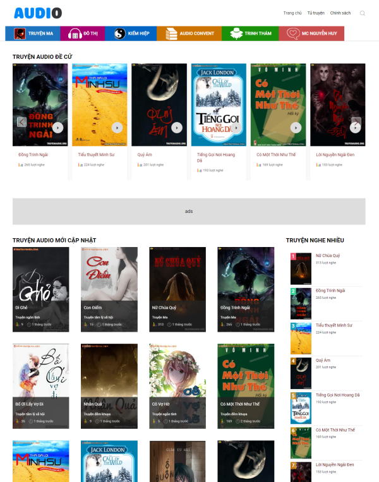The image size is (379, 482).
Task: Click the AUDIO site logo
Action: click(x=38, y=13)
